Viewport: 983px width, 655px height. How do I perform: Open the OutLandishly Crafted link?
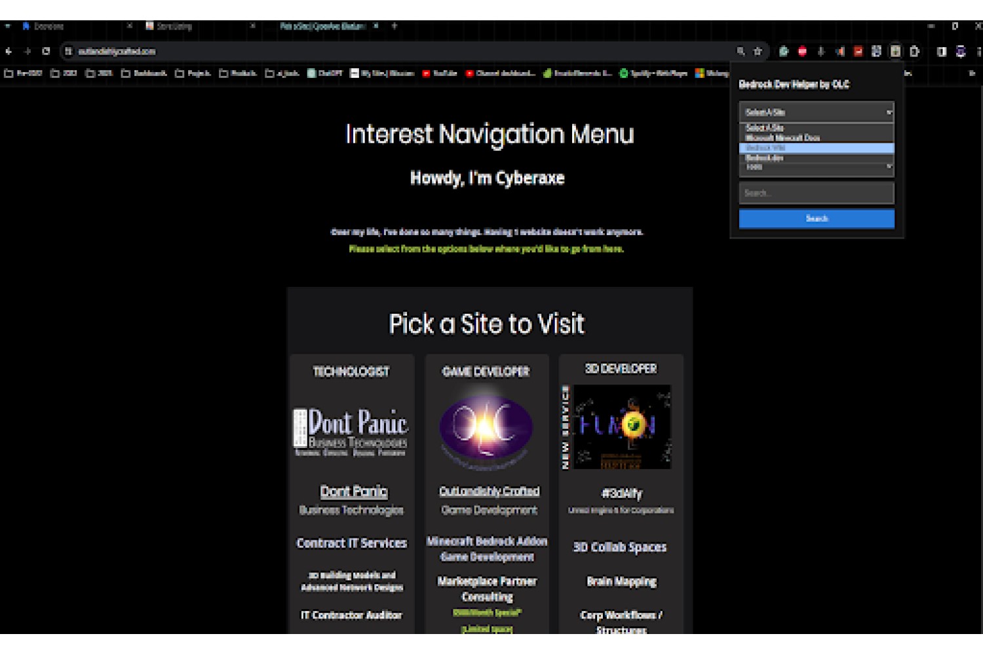click(489, 491)
